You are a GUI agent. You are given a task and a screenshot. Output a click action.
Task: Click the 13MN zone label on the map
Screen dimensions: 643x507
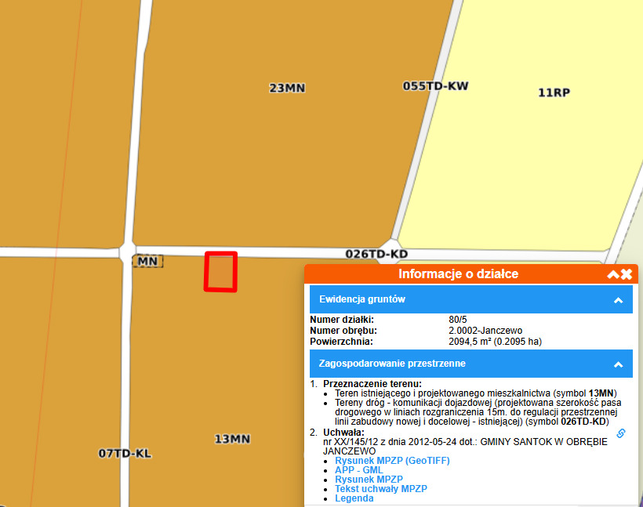click(x=232, y=439)
